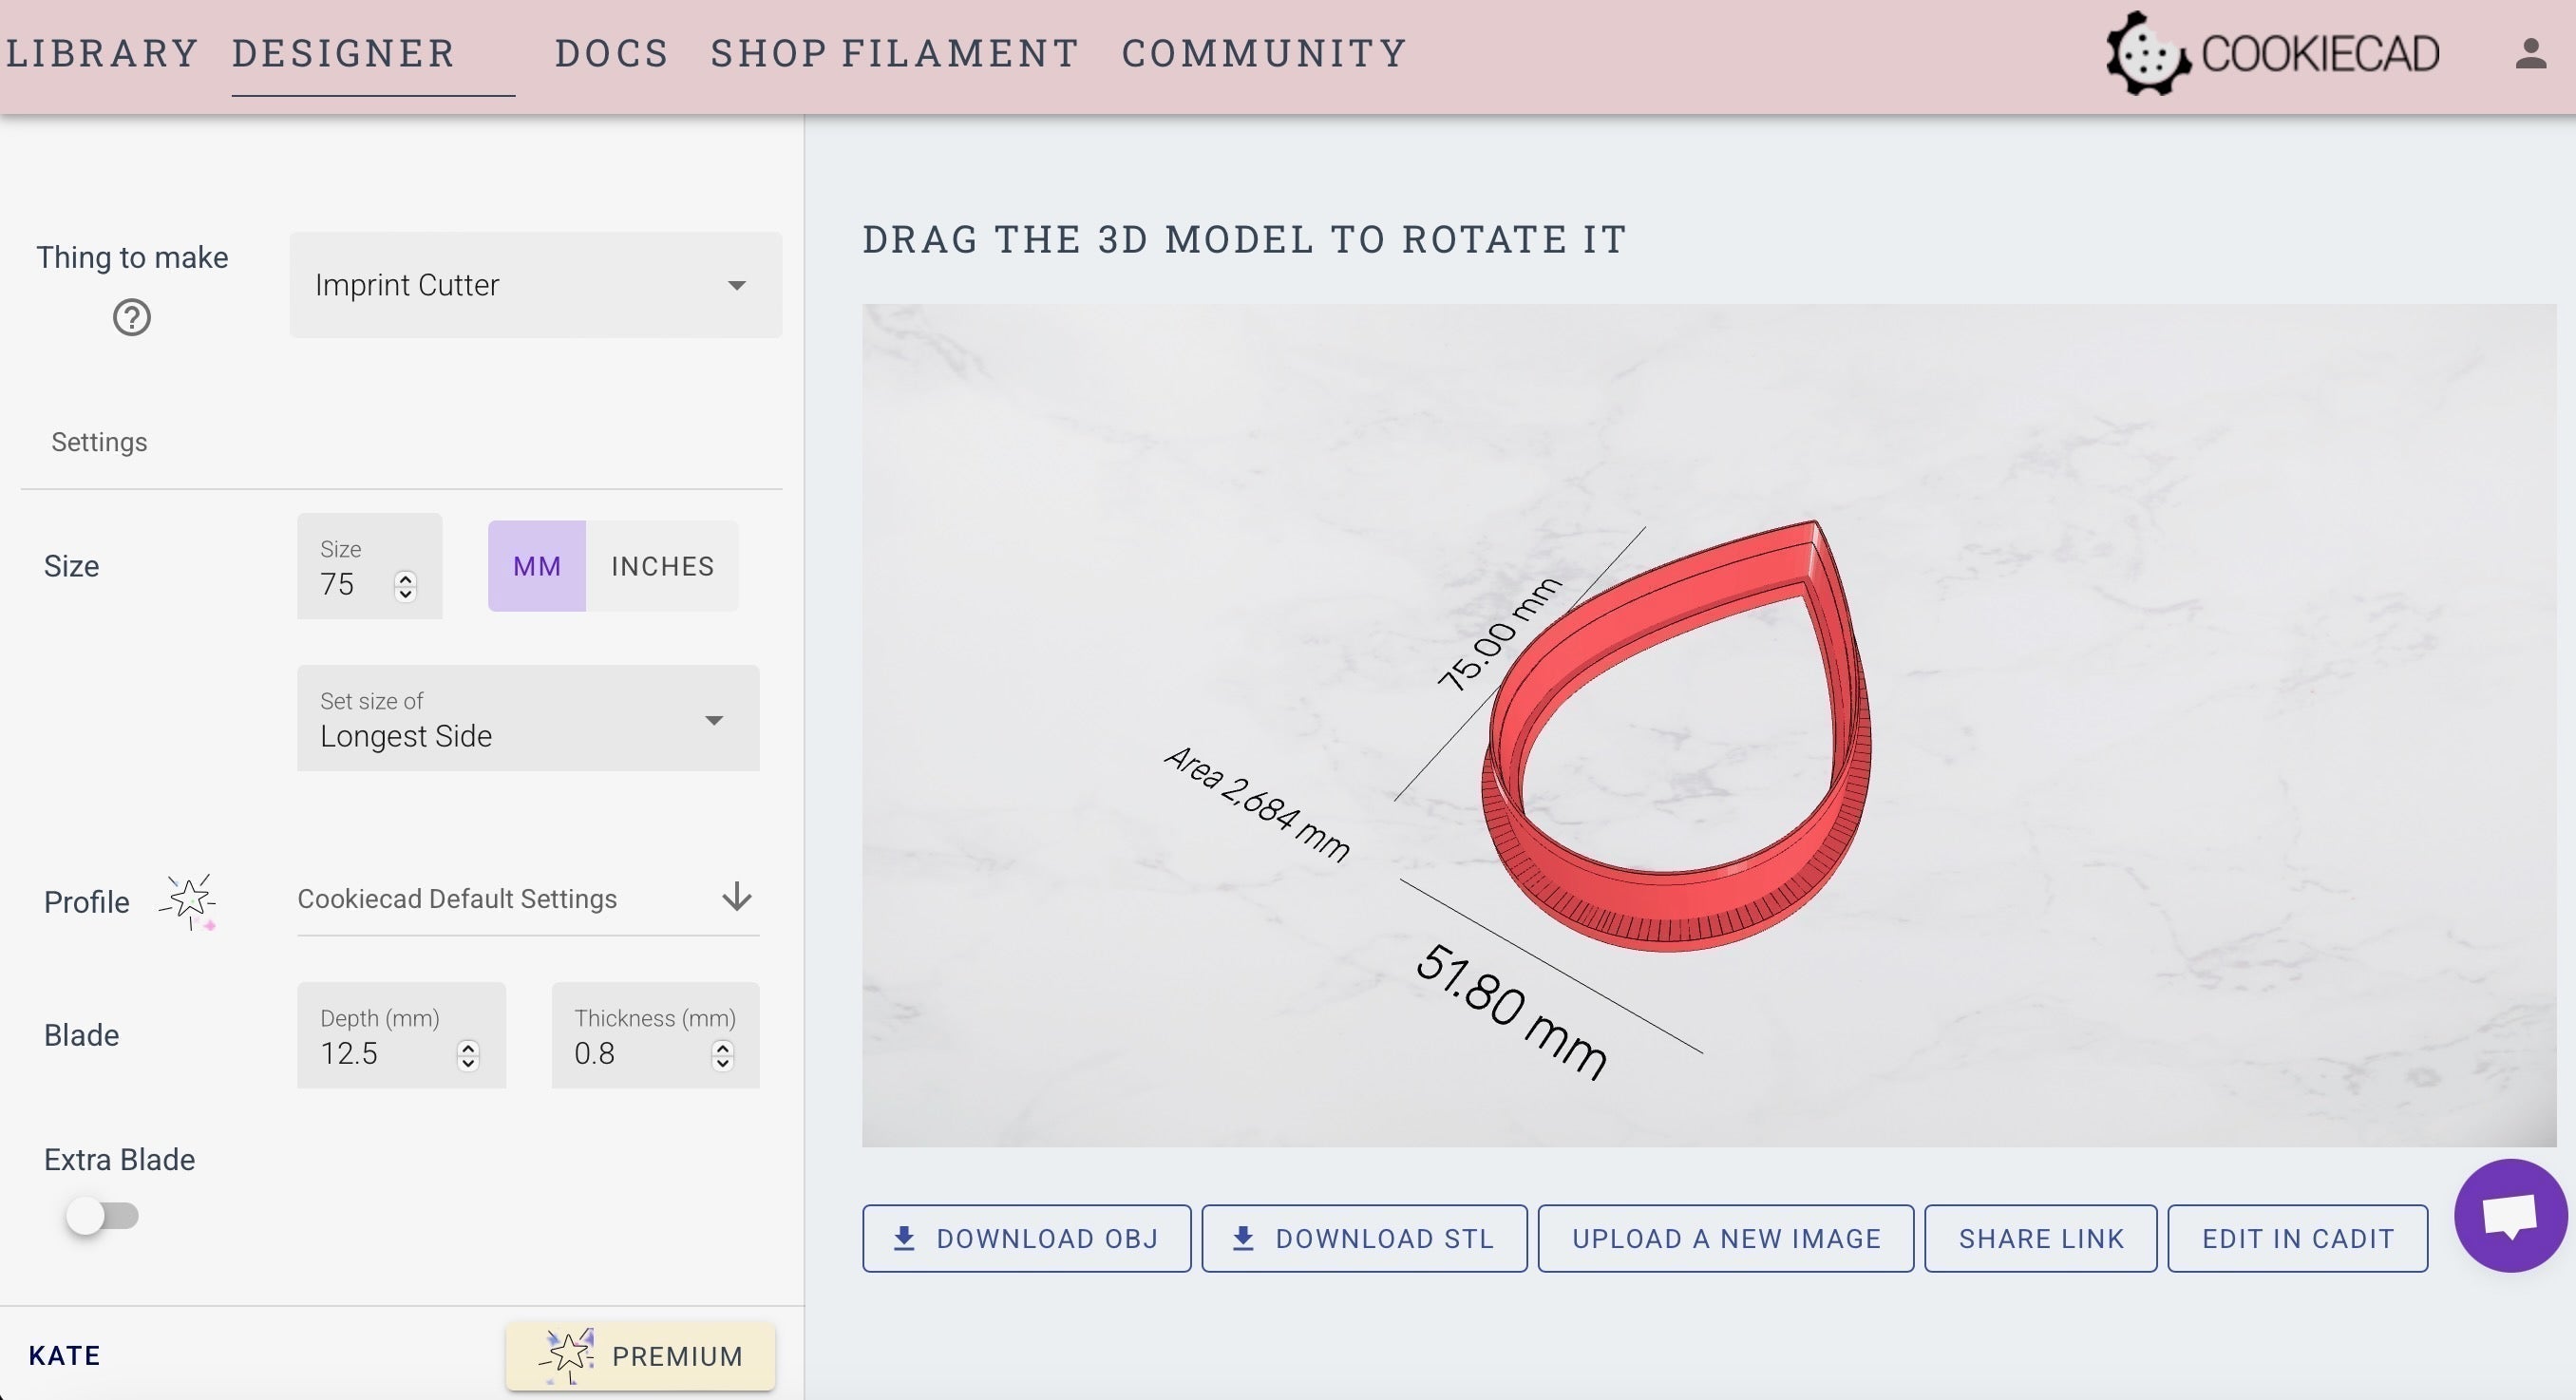The width and height of the screenshot is (2576, 1400).
Task: Go to the Library tab
Action: (101, 53)
